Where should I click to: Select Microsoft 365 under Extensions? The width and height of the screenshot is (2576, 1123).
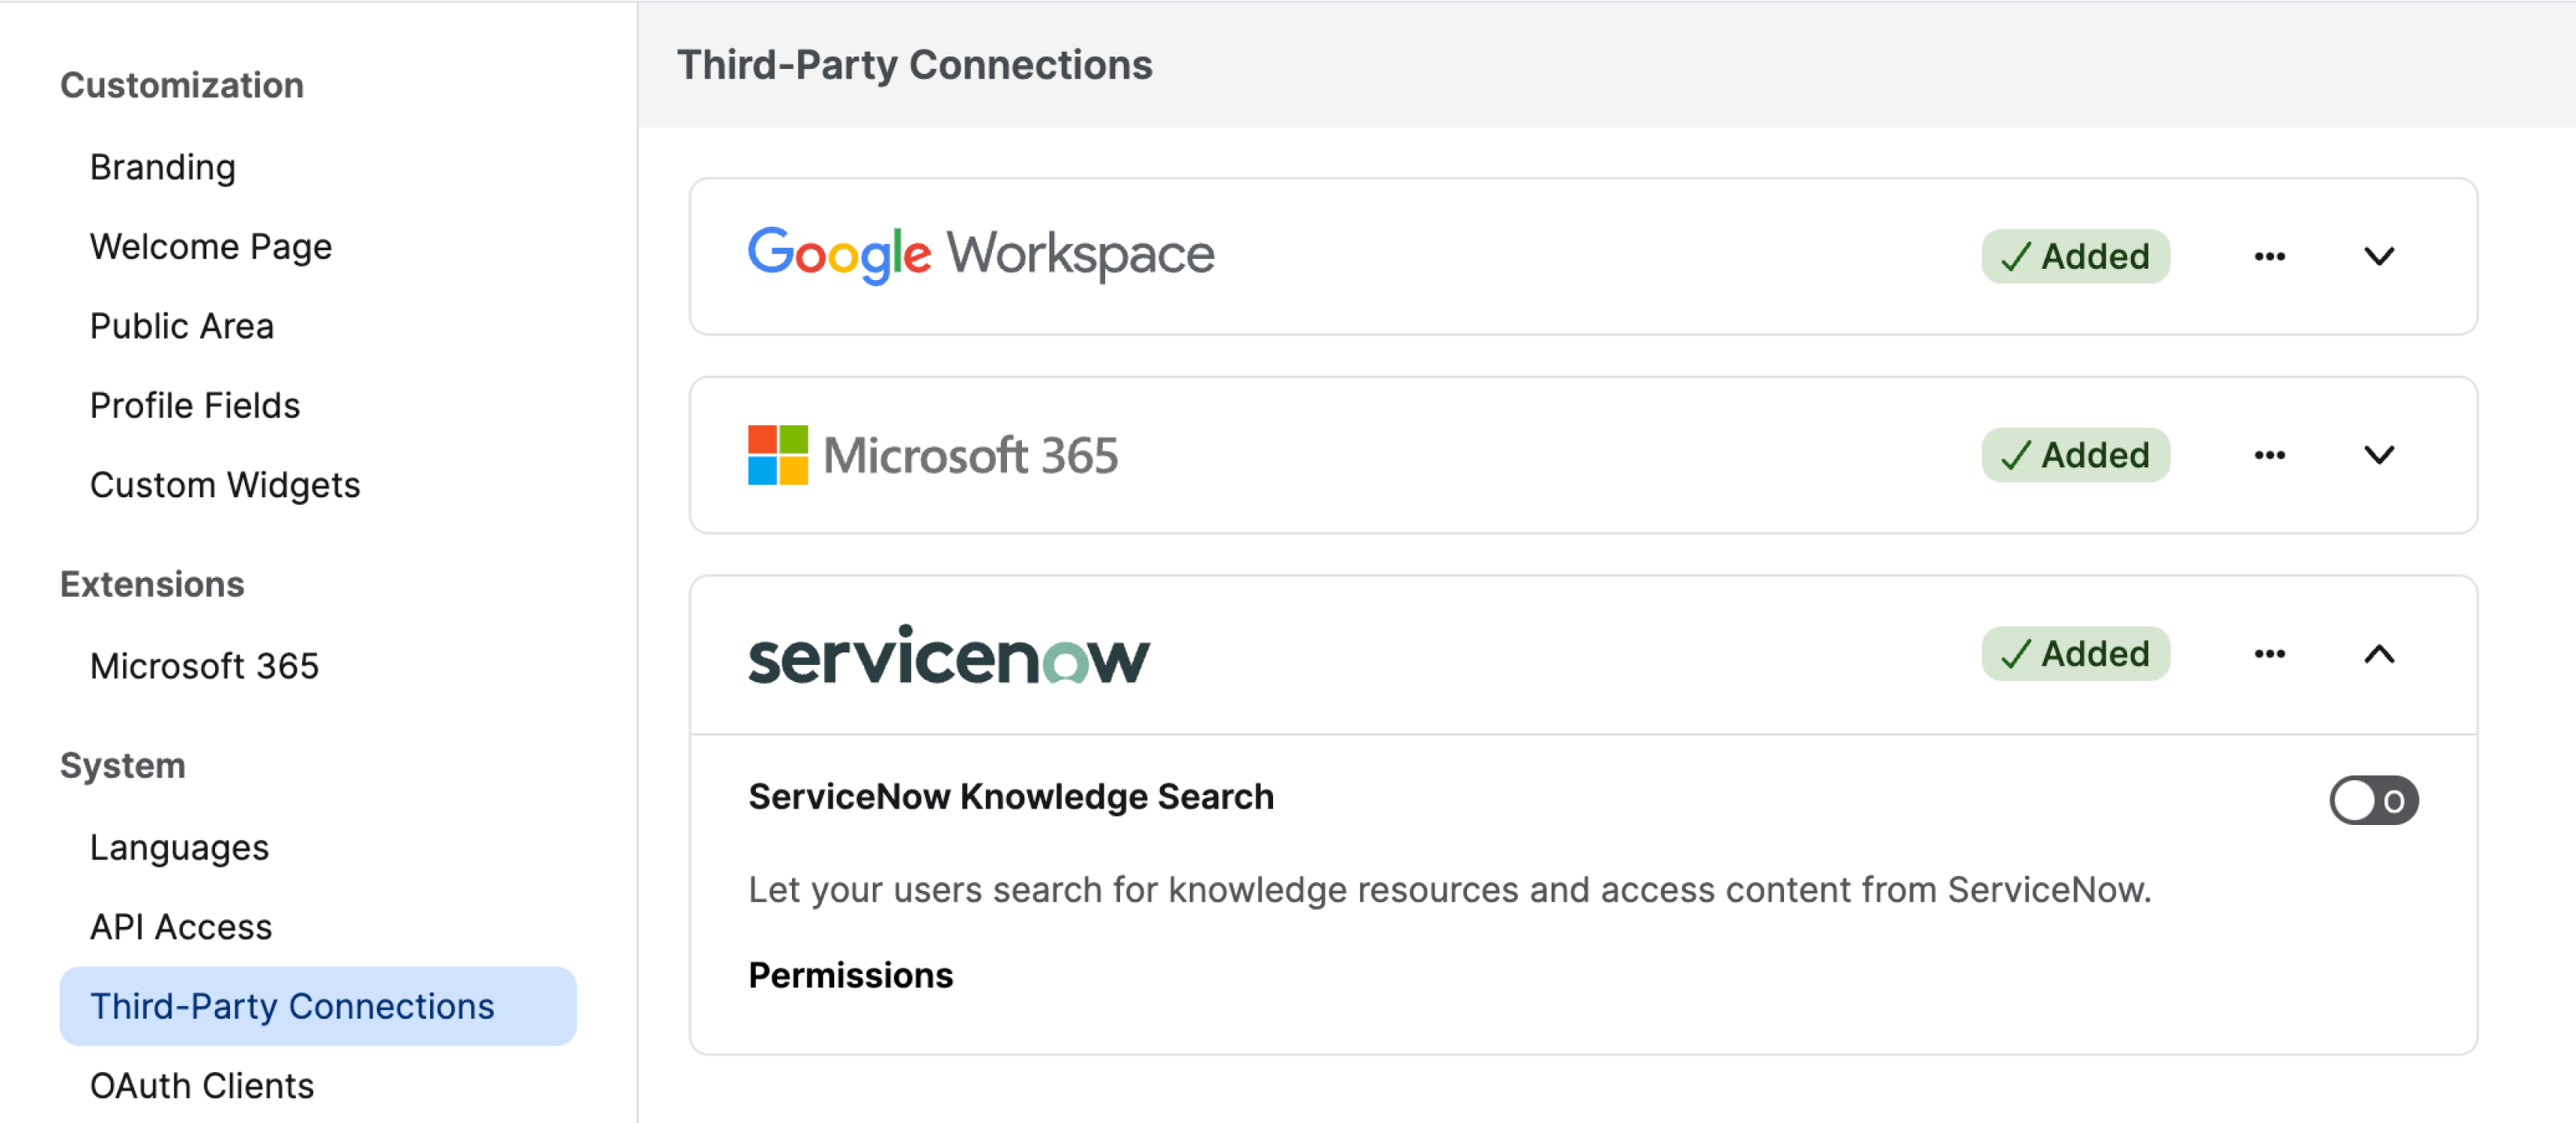204,665
